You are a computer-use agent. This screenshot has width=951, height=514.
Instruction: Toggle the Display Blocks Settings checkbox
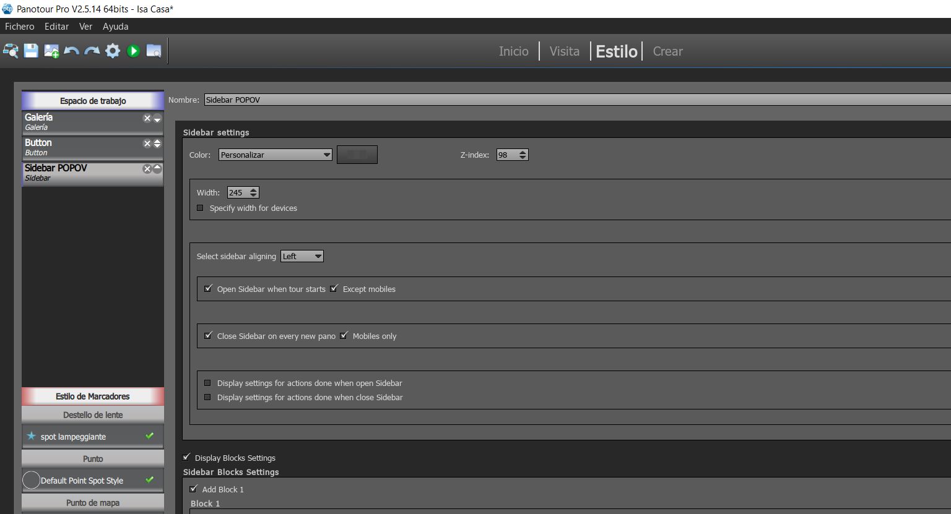(x=186, y=458)
